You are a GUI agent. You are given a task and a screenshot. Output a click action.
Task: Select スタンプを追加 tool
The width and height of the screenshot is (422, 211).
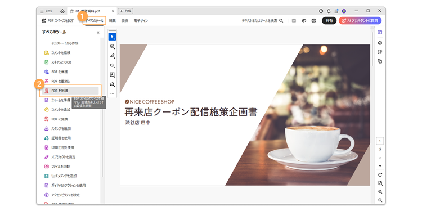(x=57, y=129)
